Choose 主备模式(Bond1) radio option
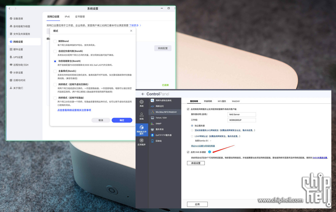The width and height of the screenshot is (336, 212). pos(55,71)
